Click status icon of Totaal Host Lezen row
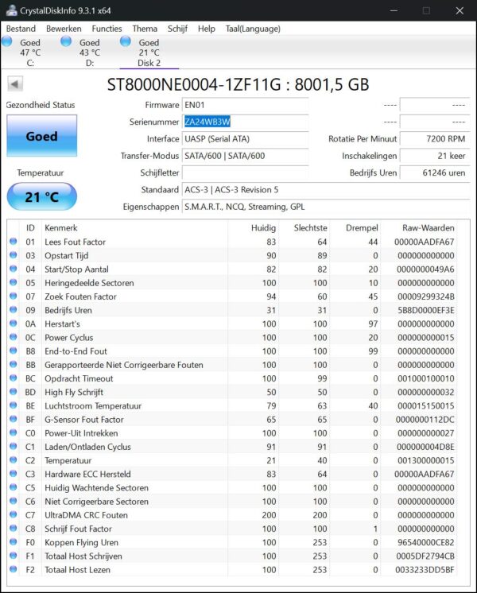The width and height of the screenshot is (477, 593). 14,569
